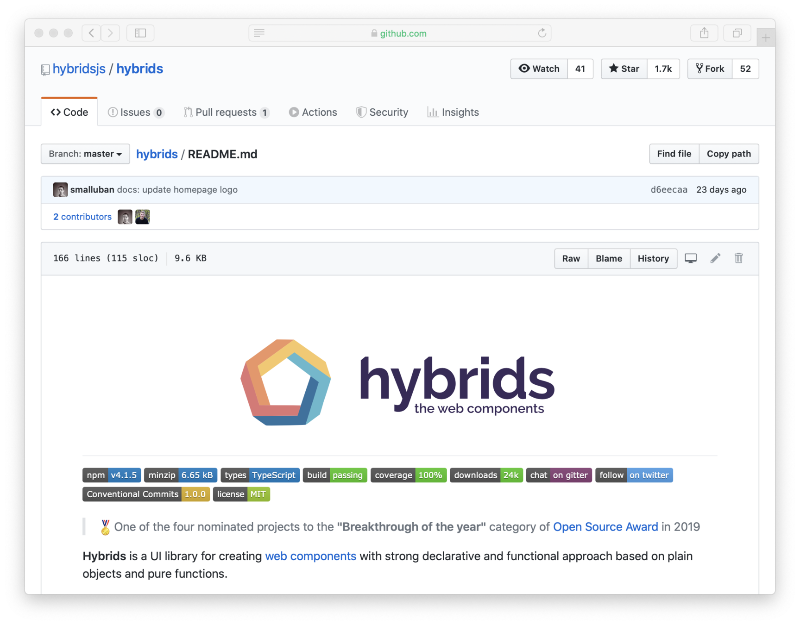Viewport: 800px width, 625px height.
Task: Open first contributor avatar
Action: (125, 217)
